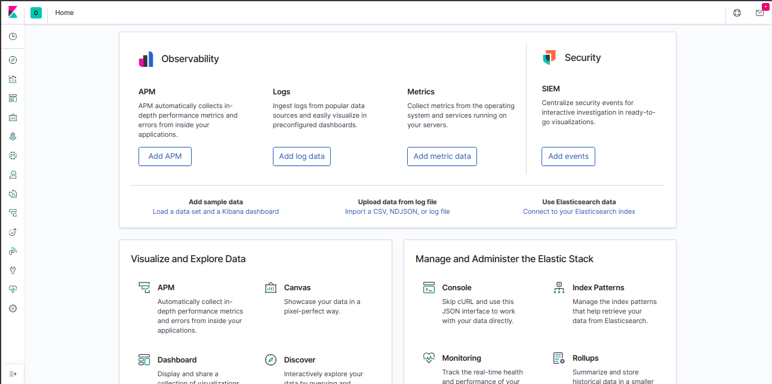Open Machine Learning from the sidebar
772x384 pixels.
[x=13, y=155]
